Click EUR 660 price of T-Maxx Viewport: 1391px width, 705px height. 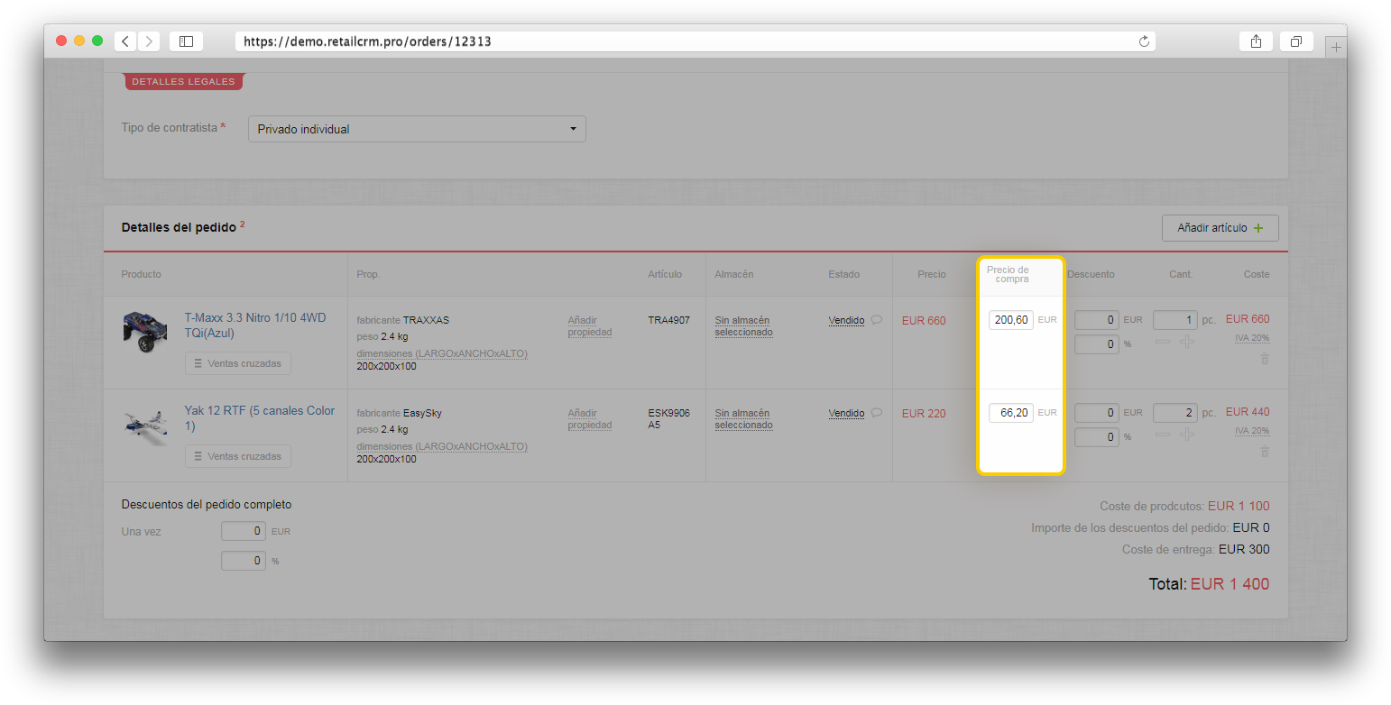924,321
